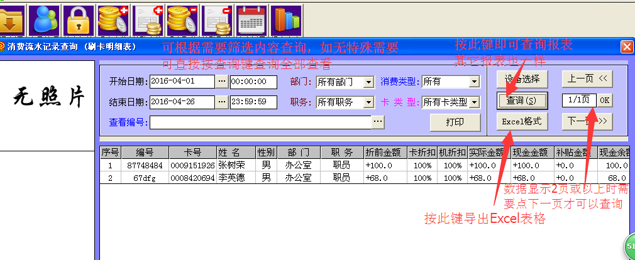
Task: Expand the 部门 dropdown
Action: point(368,82)
